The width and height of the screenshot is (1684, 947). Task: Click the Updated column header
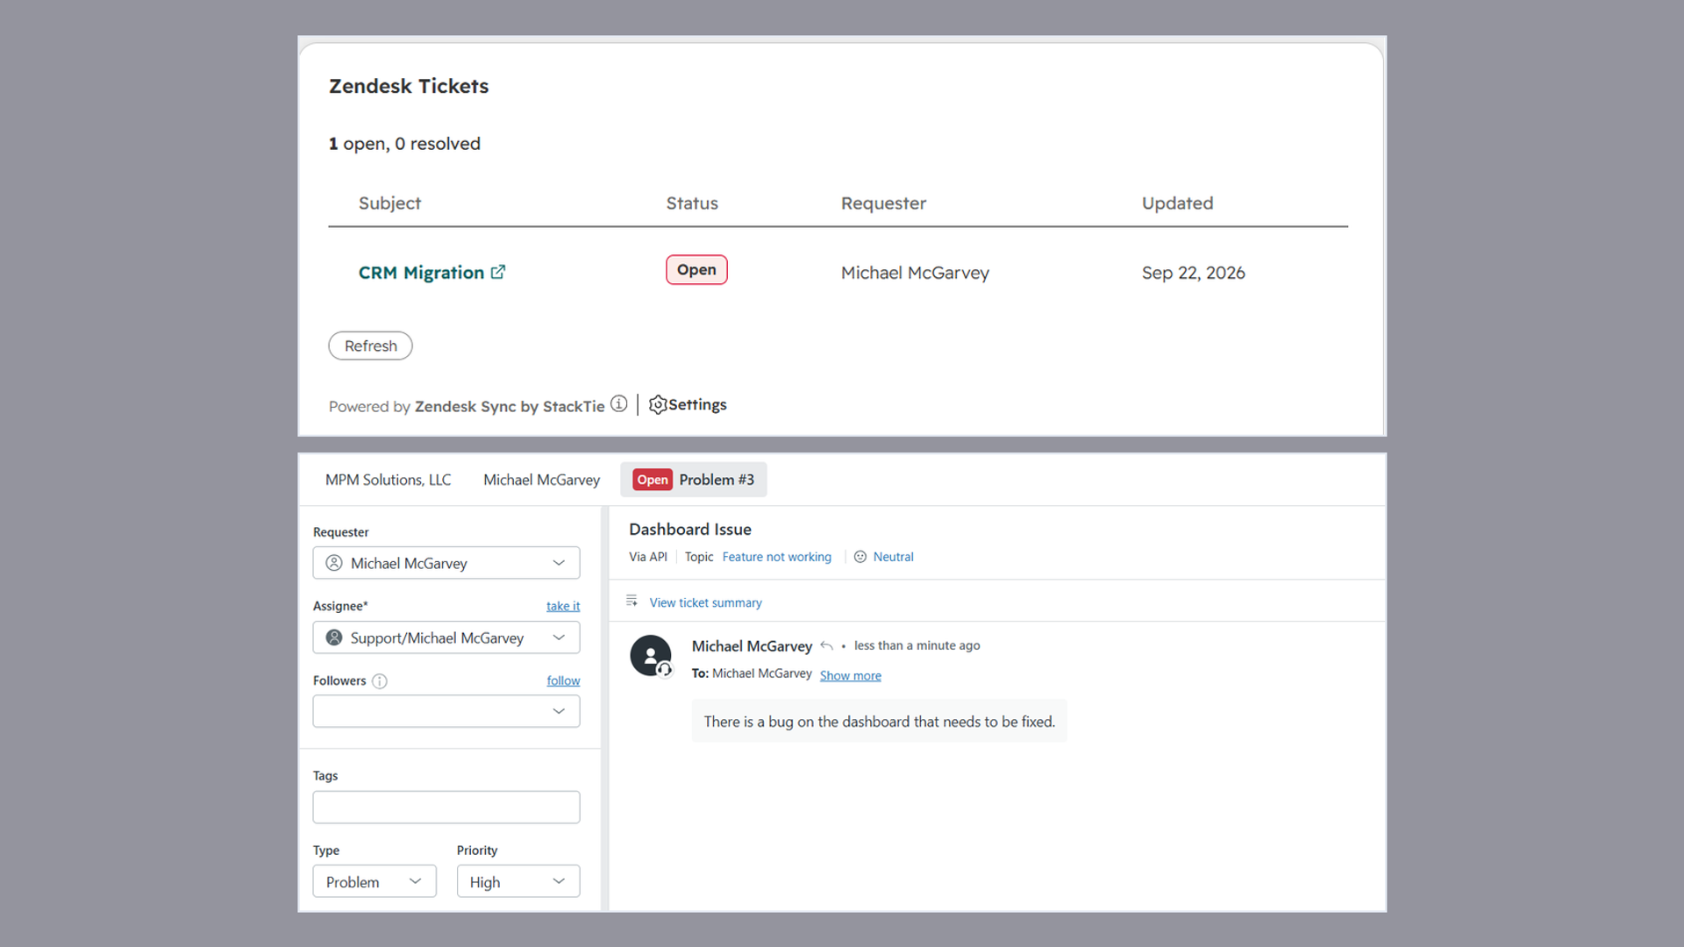click(1177, 203)
